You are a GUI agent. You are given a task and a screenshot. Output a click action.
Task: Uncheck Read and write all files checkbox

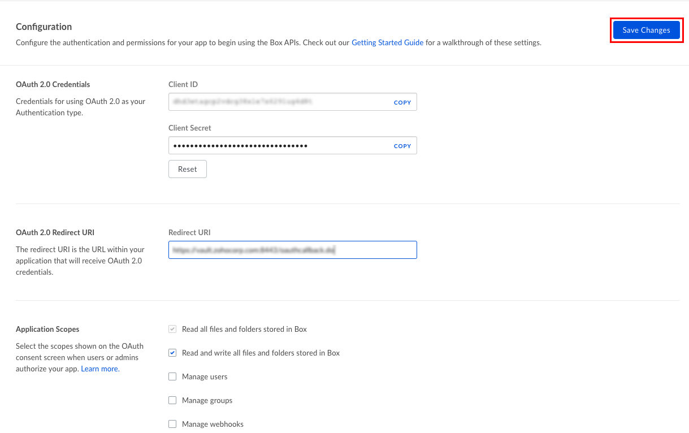coord(172,353)
